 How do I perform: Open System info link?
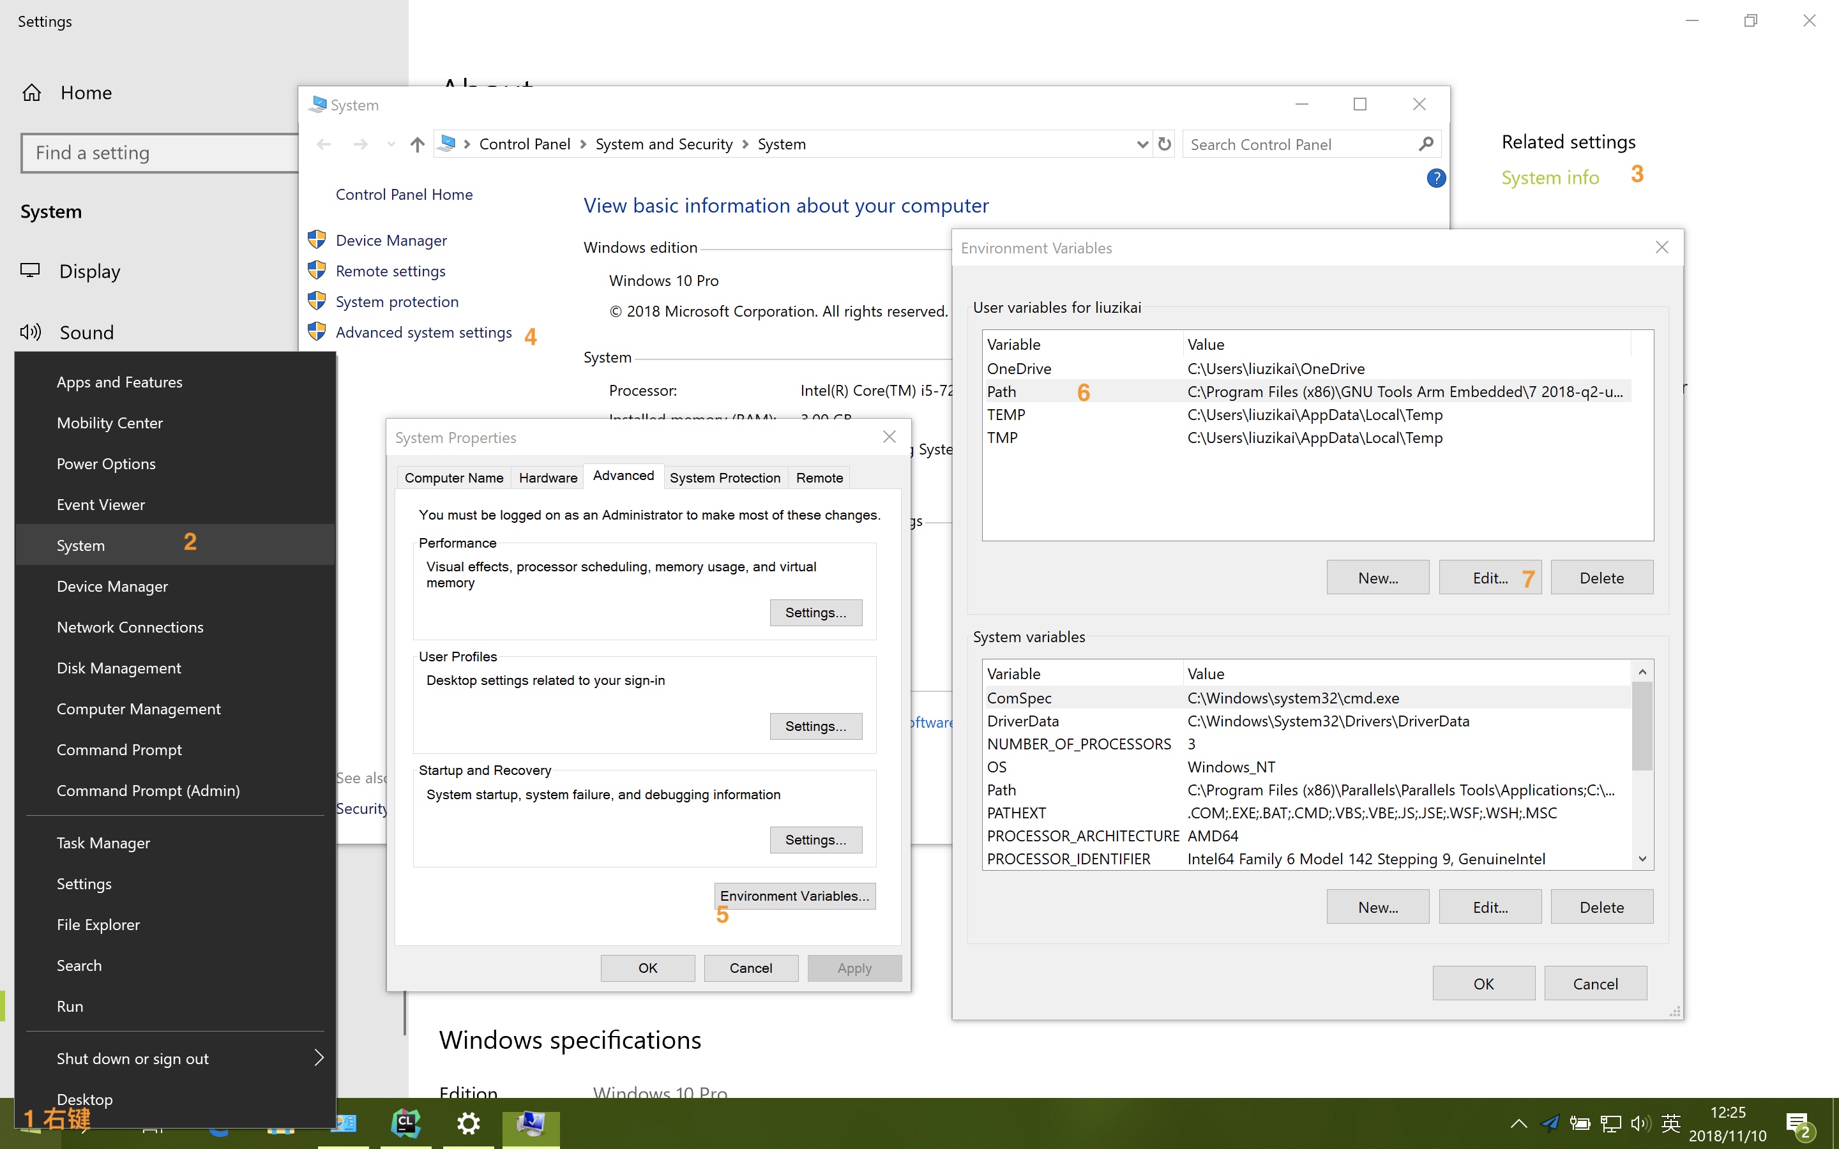click(1550, 177)
